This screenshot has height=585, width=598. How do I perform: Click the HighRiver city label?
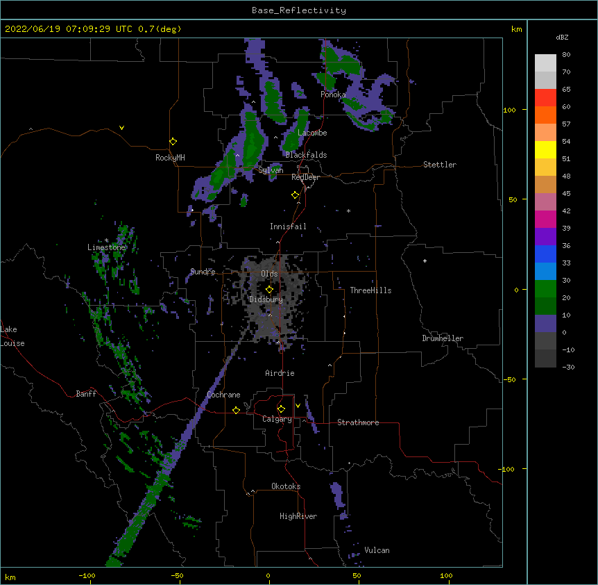click(298, 516)
